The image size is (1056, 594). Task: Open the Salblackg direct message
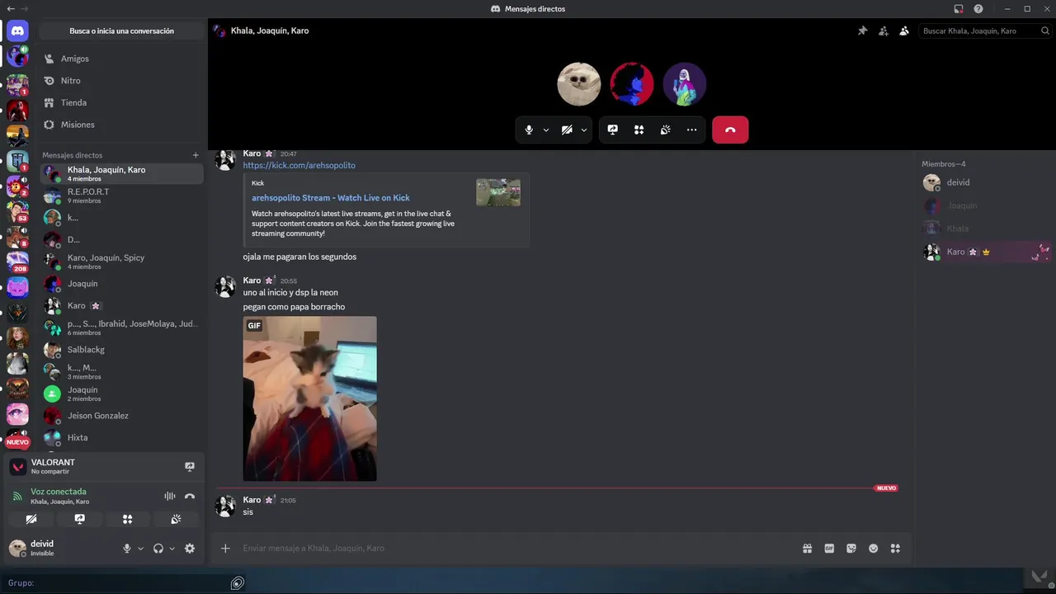[x=121, y=350]
